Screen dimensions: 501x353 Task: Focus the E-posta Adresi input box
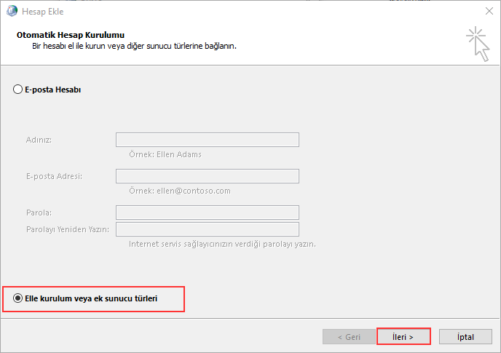[x=207, y=176]
